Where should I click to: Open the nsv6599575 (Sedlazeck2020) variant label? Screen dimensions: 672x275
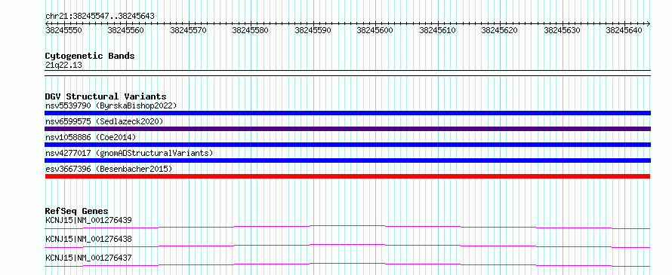pos(104,121)
